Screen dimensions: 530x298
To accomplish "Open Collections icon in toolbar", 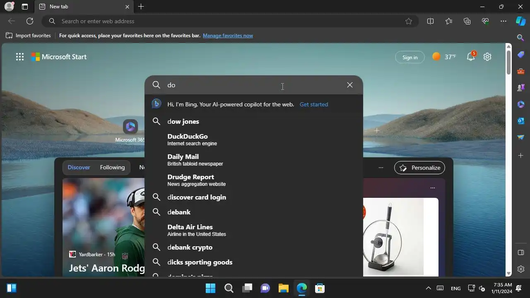I will 467,21.
